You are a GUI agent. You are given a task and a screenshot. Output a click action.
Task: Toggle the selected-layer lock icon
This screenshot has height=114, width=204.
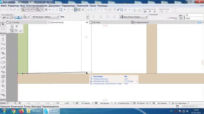150,11
